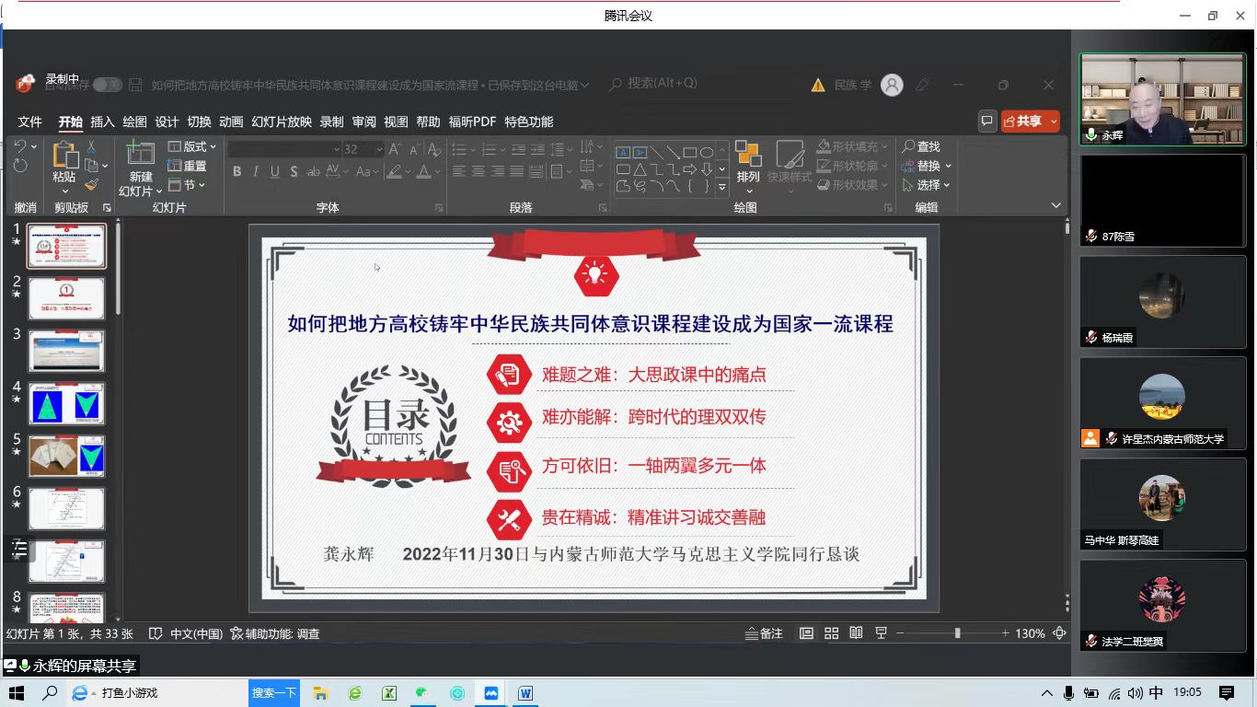Image resolution: width=1257 pixels, height=707 pixels.
Task: Open the Slide Show (幻灯片放映) tab
Action: point(282,122)
